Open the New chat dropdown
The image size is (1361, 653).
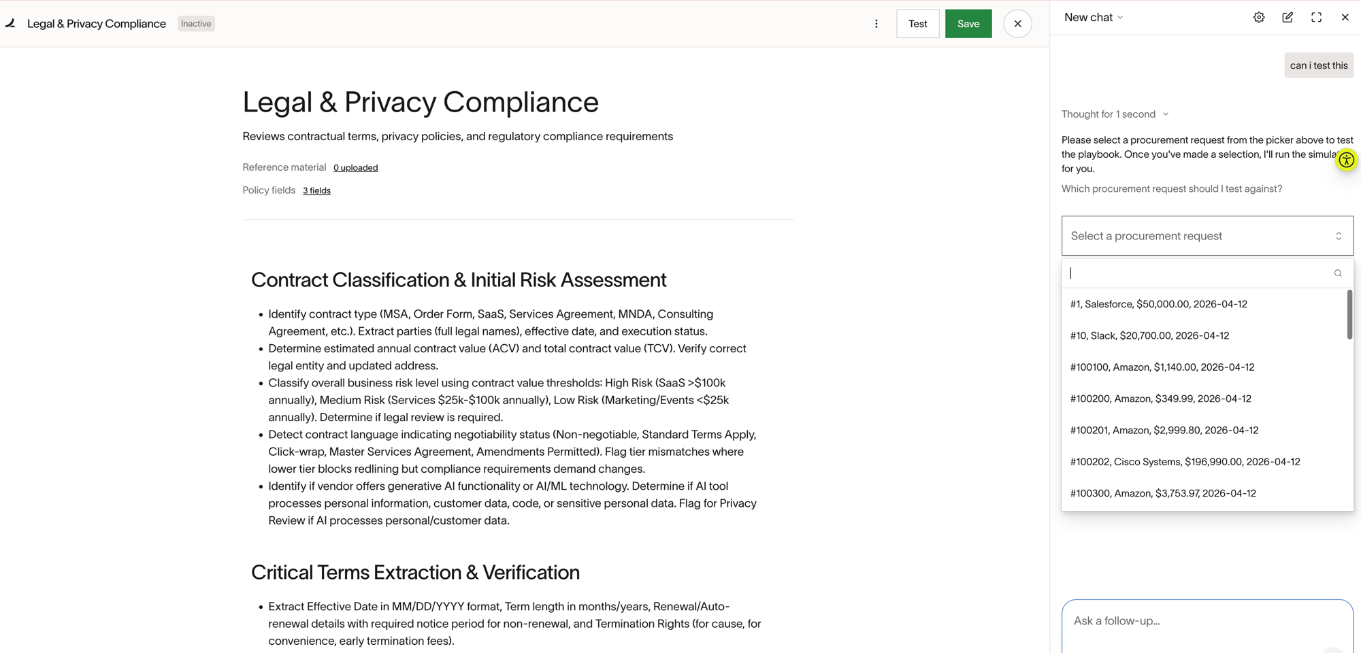point(1094,18)
